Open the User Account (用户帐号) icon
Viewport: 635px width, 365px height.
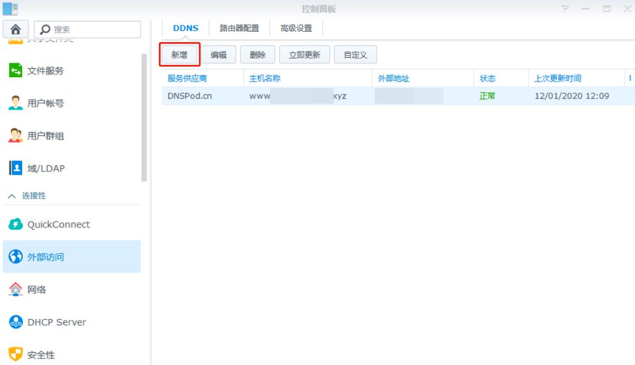click(x=16, y=103)
